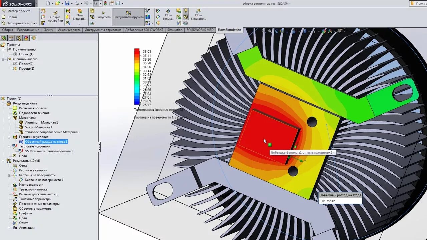Click the probe eyedropper icon in ribbon

[x=148, y=11]
